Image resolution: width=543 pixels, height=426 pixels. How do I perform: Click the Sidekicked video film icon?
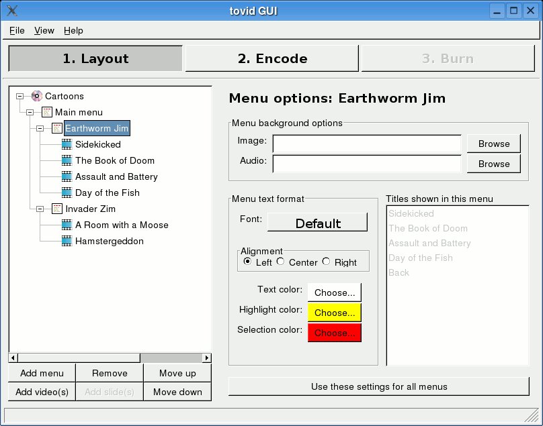67,144
